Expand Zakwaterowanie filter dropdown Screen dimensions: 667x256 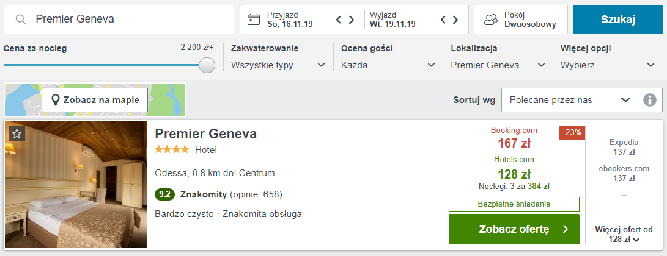pos(278,65)
